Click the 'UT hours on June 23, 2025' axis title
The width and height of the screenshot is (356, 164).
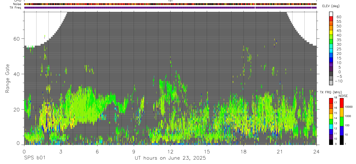(x=170, y=158)
